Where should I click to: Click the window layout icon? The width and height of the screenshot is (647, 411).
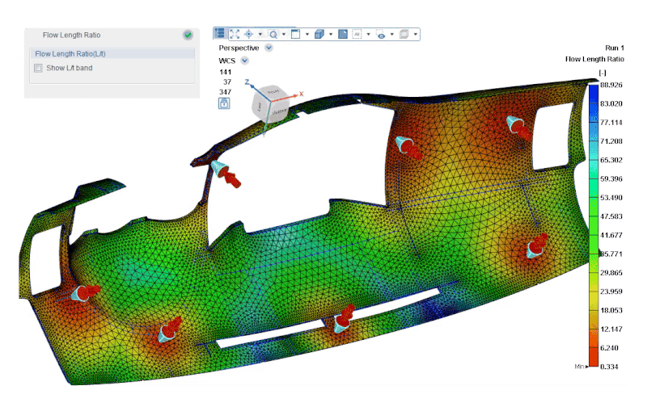pos(295,34)
